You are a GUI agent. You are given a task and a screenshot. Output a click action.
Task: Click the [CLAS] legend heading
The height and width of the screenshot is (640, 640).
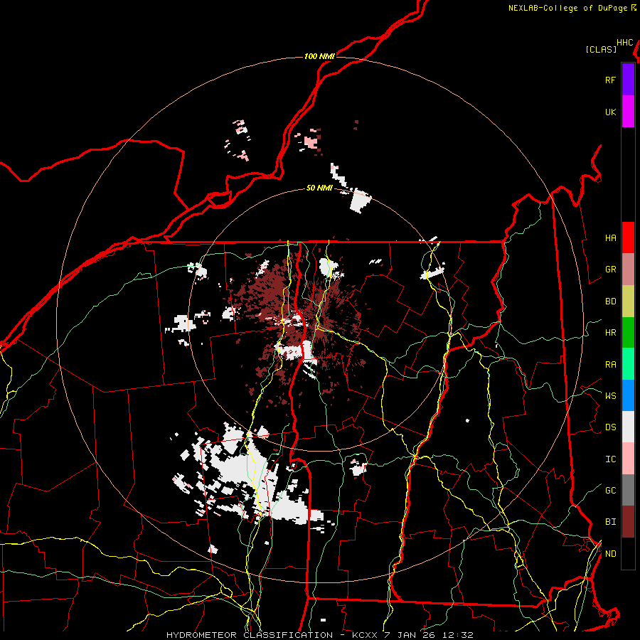pyautogui.click(x=601, y=49)
